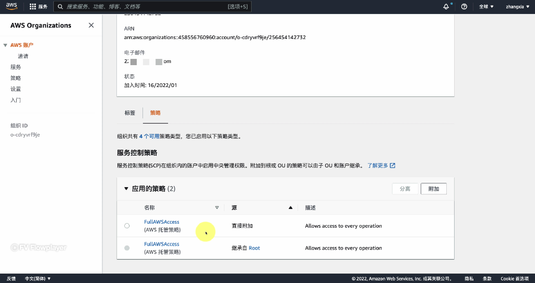
Task: Open Cookie 首选项 in footer
Action: [x=515, y=279]
